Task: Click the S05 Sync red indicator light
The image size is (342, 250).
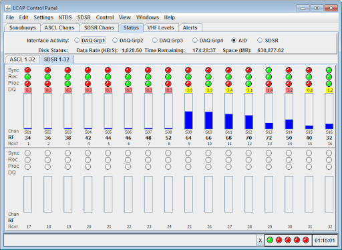Action: click(108, 70)
